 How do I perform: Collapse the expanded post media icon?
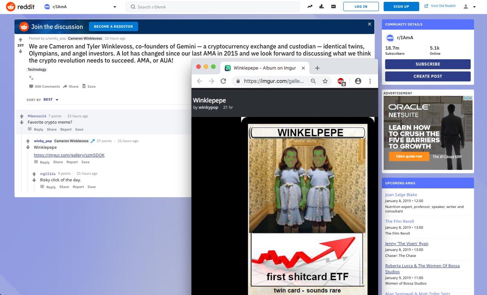pyautogui.click(x=31, y=78)
